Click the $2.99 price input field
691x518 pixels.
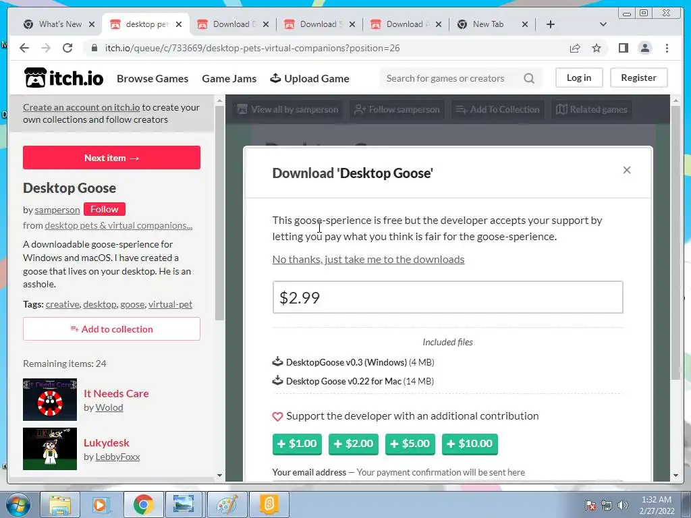[448, 297]
